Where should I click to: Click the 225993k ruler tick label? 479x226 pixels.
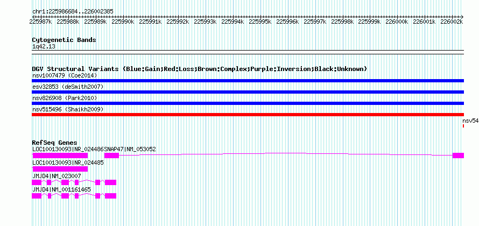click(x=205, y=22)
